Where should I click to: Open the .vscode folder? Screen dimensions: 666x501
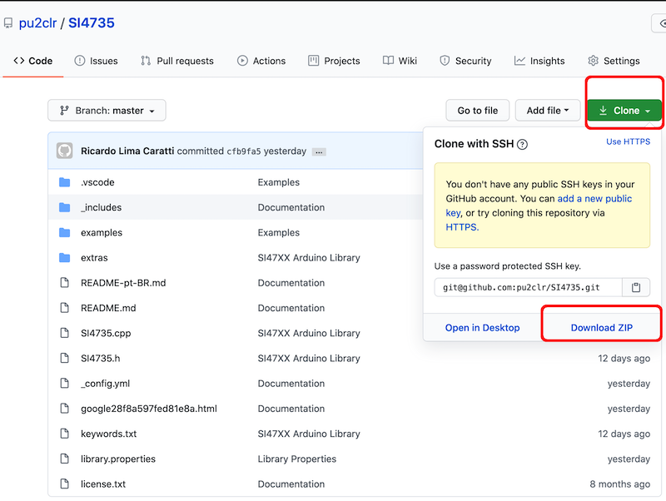[x=97, y=182]
